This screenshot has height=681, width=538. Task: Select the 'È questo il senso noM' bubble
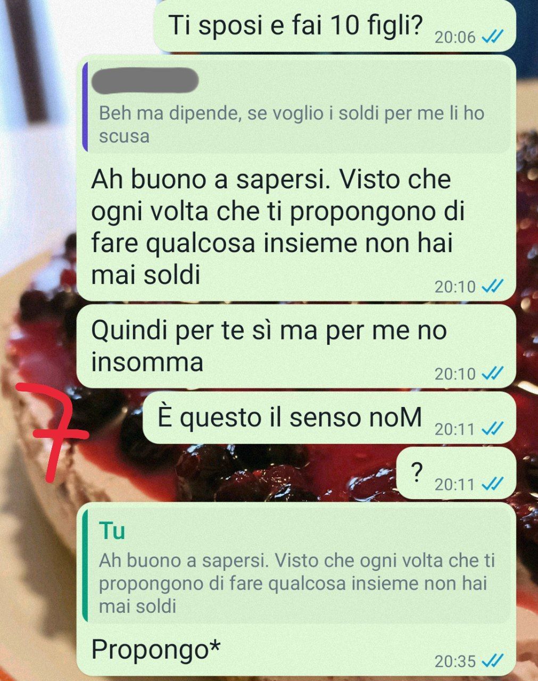pyautogui.click(x=329, y=418)
